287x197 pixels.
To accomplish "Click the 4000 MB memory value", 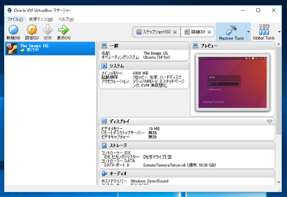I will tap(141, 73).
